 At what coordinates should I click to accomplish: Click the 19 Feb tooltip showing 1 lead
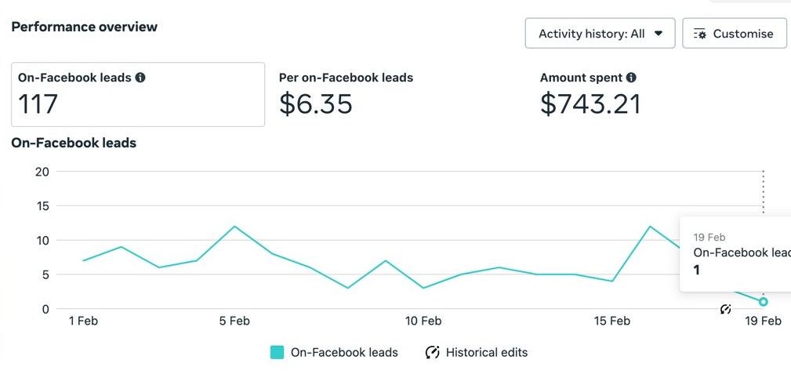pyautogui.click(x=735, y=254)
